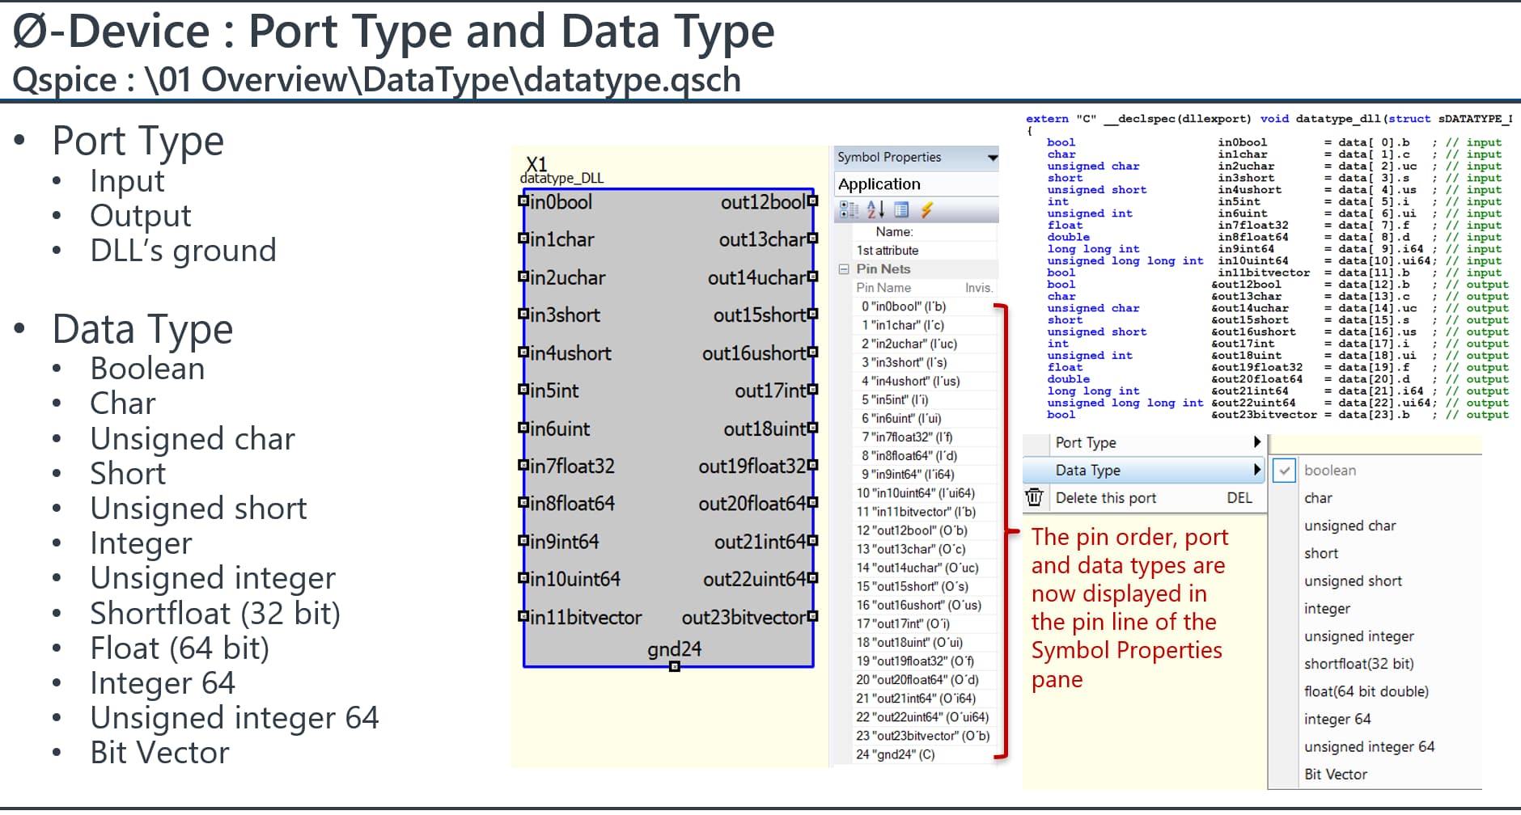Select the out12bool pin square on symbol
Viewport: 1521px width, 815px height.
click(813, 201)
